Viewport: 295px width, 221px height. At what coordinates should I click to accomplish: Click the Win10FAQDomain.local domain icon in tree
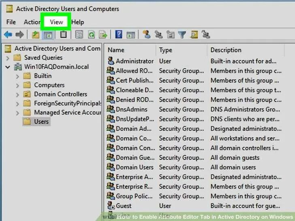click(x=18, y=67)
